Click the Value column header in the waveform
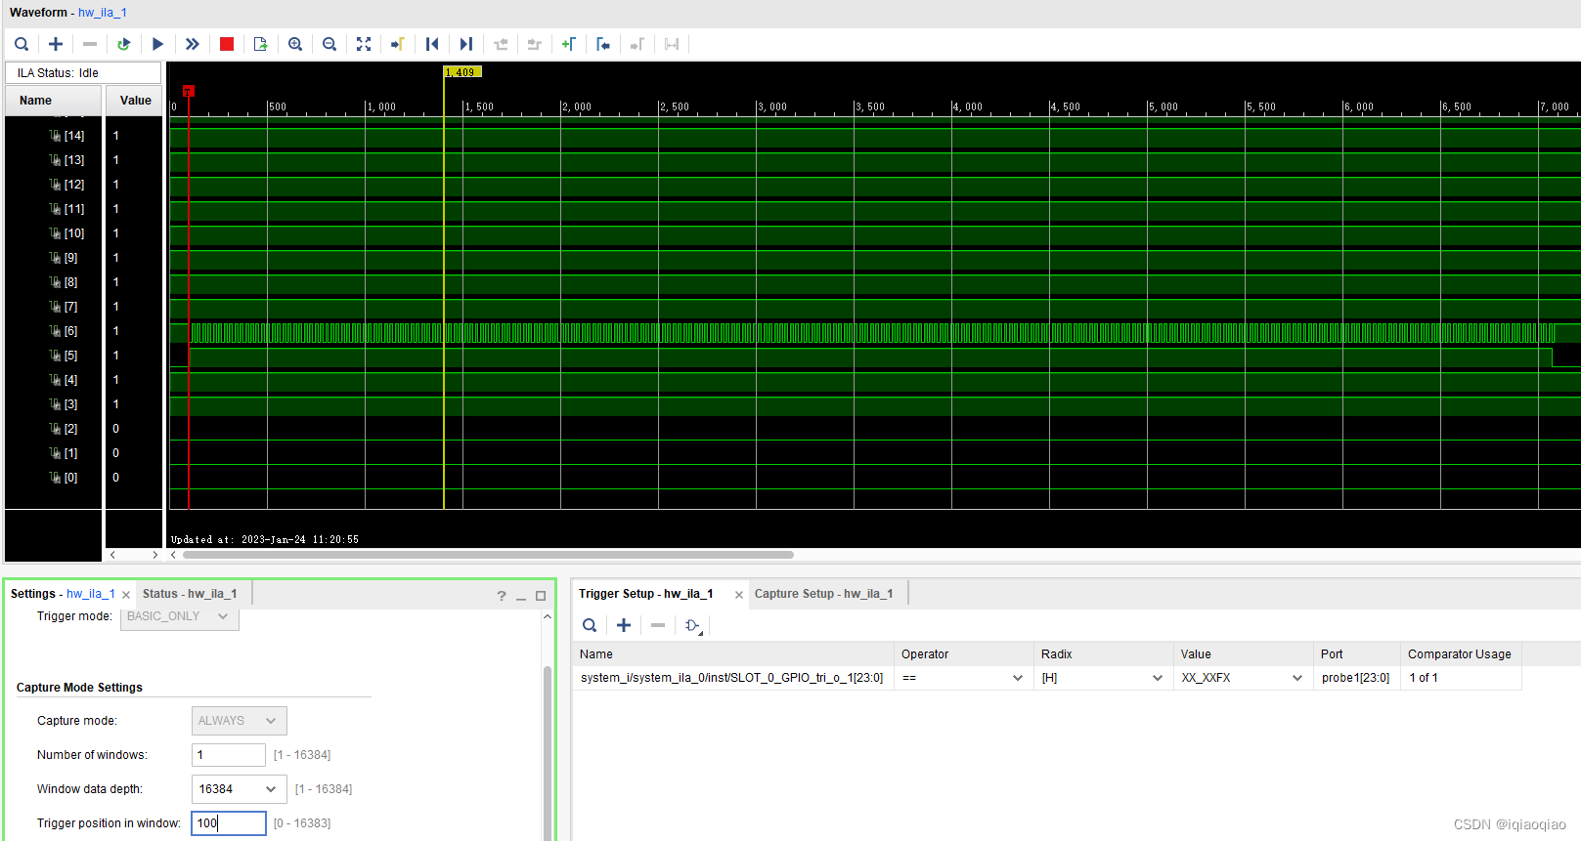 (135, 101)
